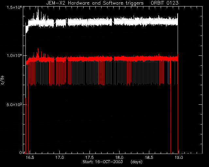Click the 17.5 x-axis tick label
The image size is (209, 167).
(89, 158)
